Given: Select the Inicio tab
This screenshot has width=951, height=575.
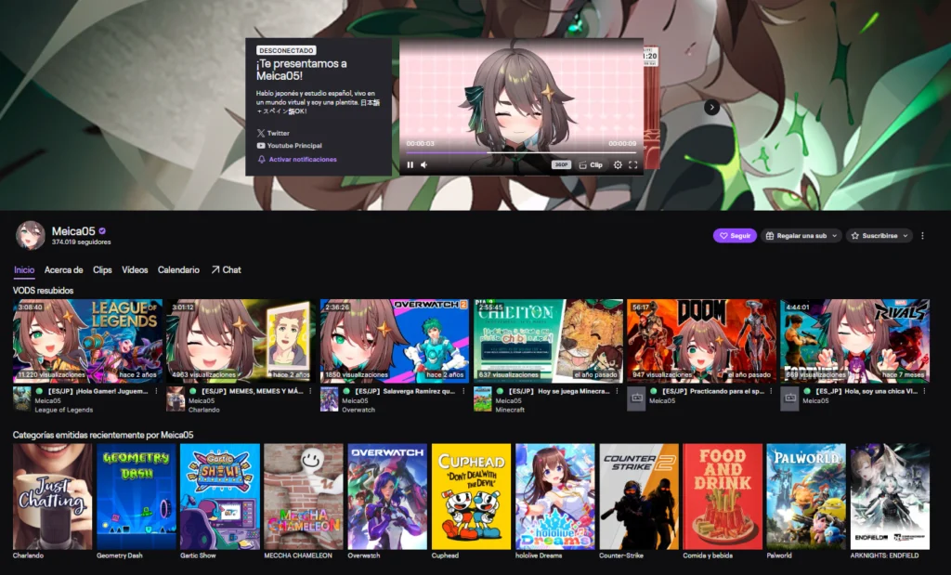Looking at the screenshot, I should (x=24, y=270).
